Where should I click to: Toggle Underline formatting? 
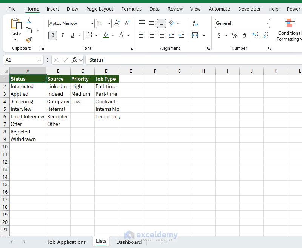72,35
